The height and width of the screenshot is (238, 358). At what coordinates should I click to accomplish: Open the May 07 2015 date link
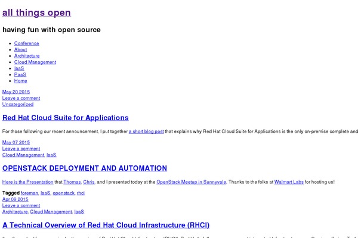(x=16, y=142)
